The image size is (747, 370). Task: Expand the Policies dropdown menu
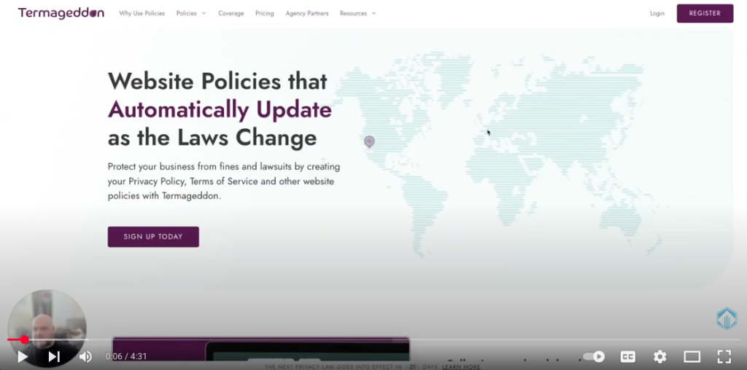click(191, 13)
